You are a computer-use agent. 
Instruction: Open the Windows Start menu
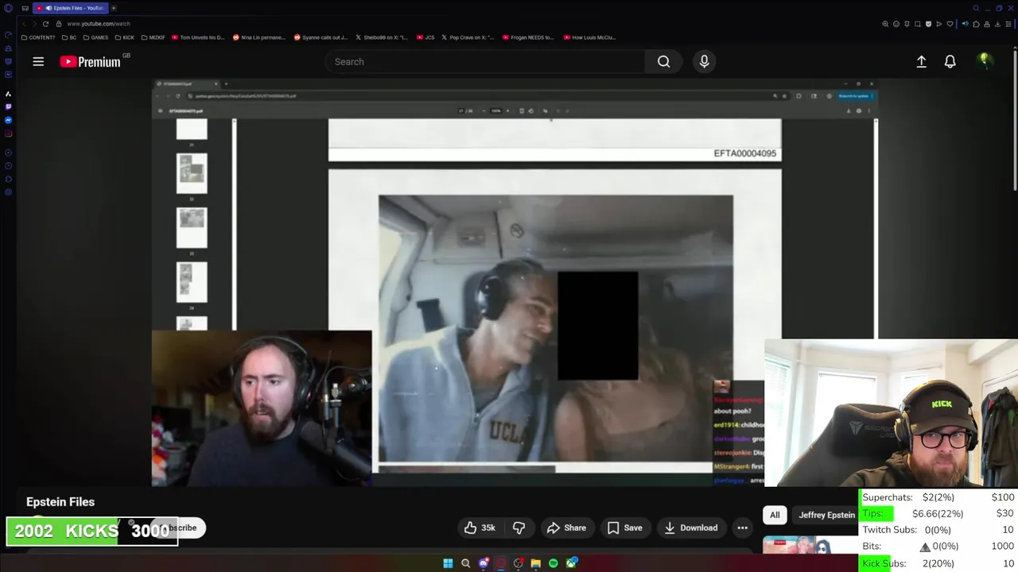click(448, 563)
